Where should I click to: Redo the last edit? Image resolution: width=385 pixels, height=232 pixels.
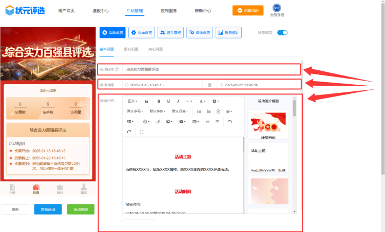pos(129,132)
